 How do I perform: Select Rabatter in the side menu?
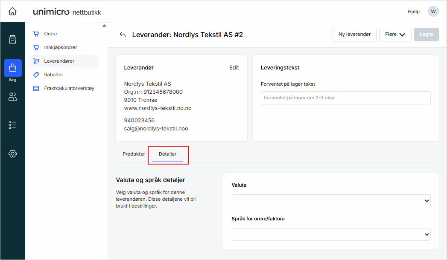53,75
